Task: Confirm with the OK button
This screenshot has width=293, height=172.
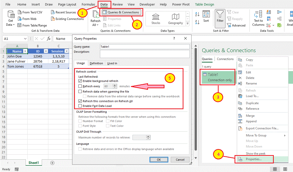Action: coord(159,159)
